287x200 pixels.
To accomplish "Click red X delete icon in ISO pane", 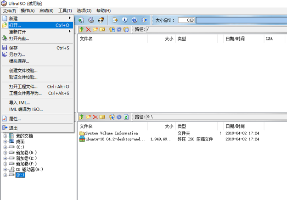I will click(89, 29).
